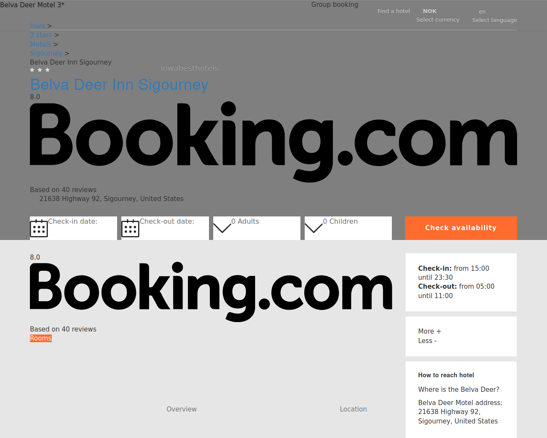Viewport: 547px width, 438px height.
Task: Open the Belva Deer Inn Sigourney heading link
Action: click(x=119, y=85)
